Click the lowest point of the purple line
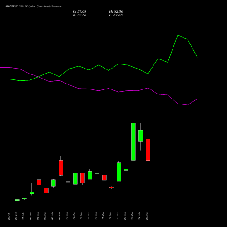227x227 pixels. (x=188, y=105)
